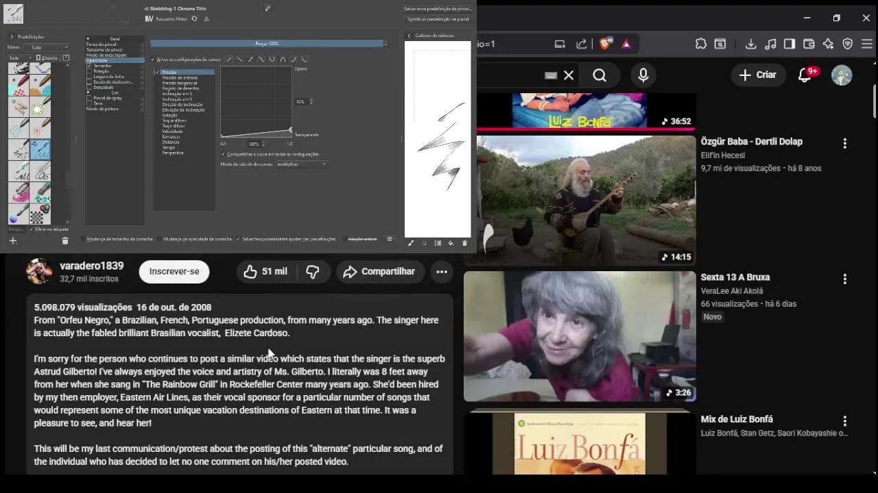Screen dimensions: 878x493
Task: Enable the Rotação option checkbox in Geral list
Action: [89, 71]
